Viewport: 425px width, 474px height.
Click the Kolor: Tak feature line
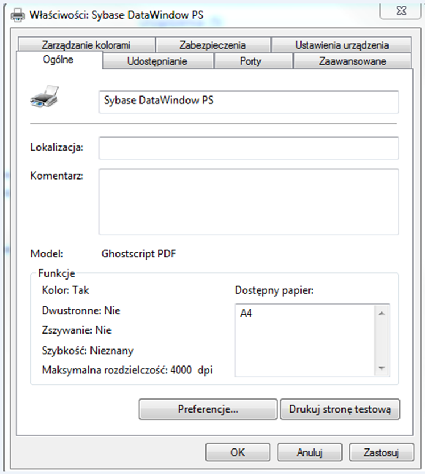click(x=65, y=290)
